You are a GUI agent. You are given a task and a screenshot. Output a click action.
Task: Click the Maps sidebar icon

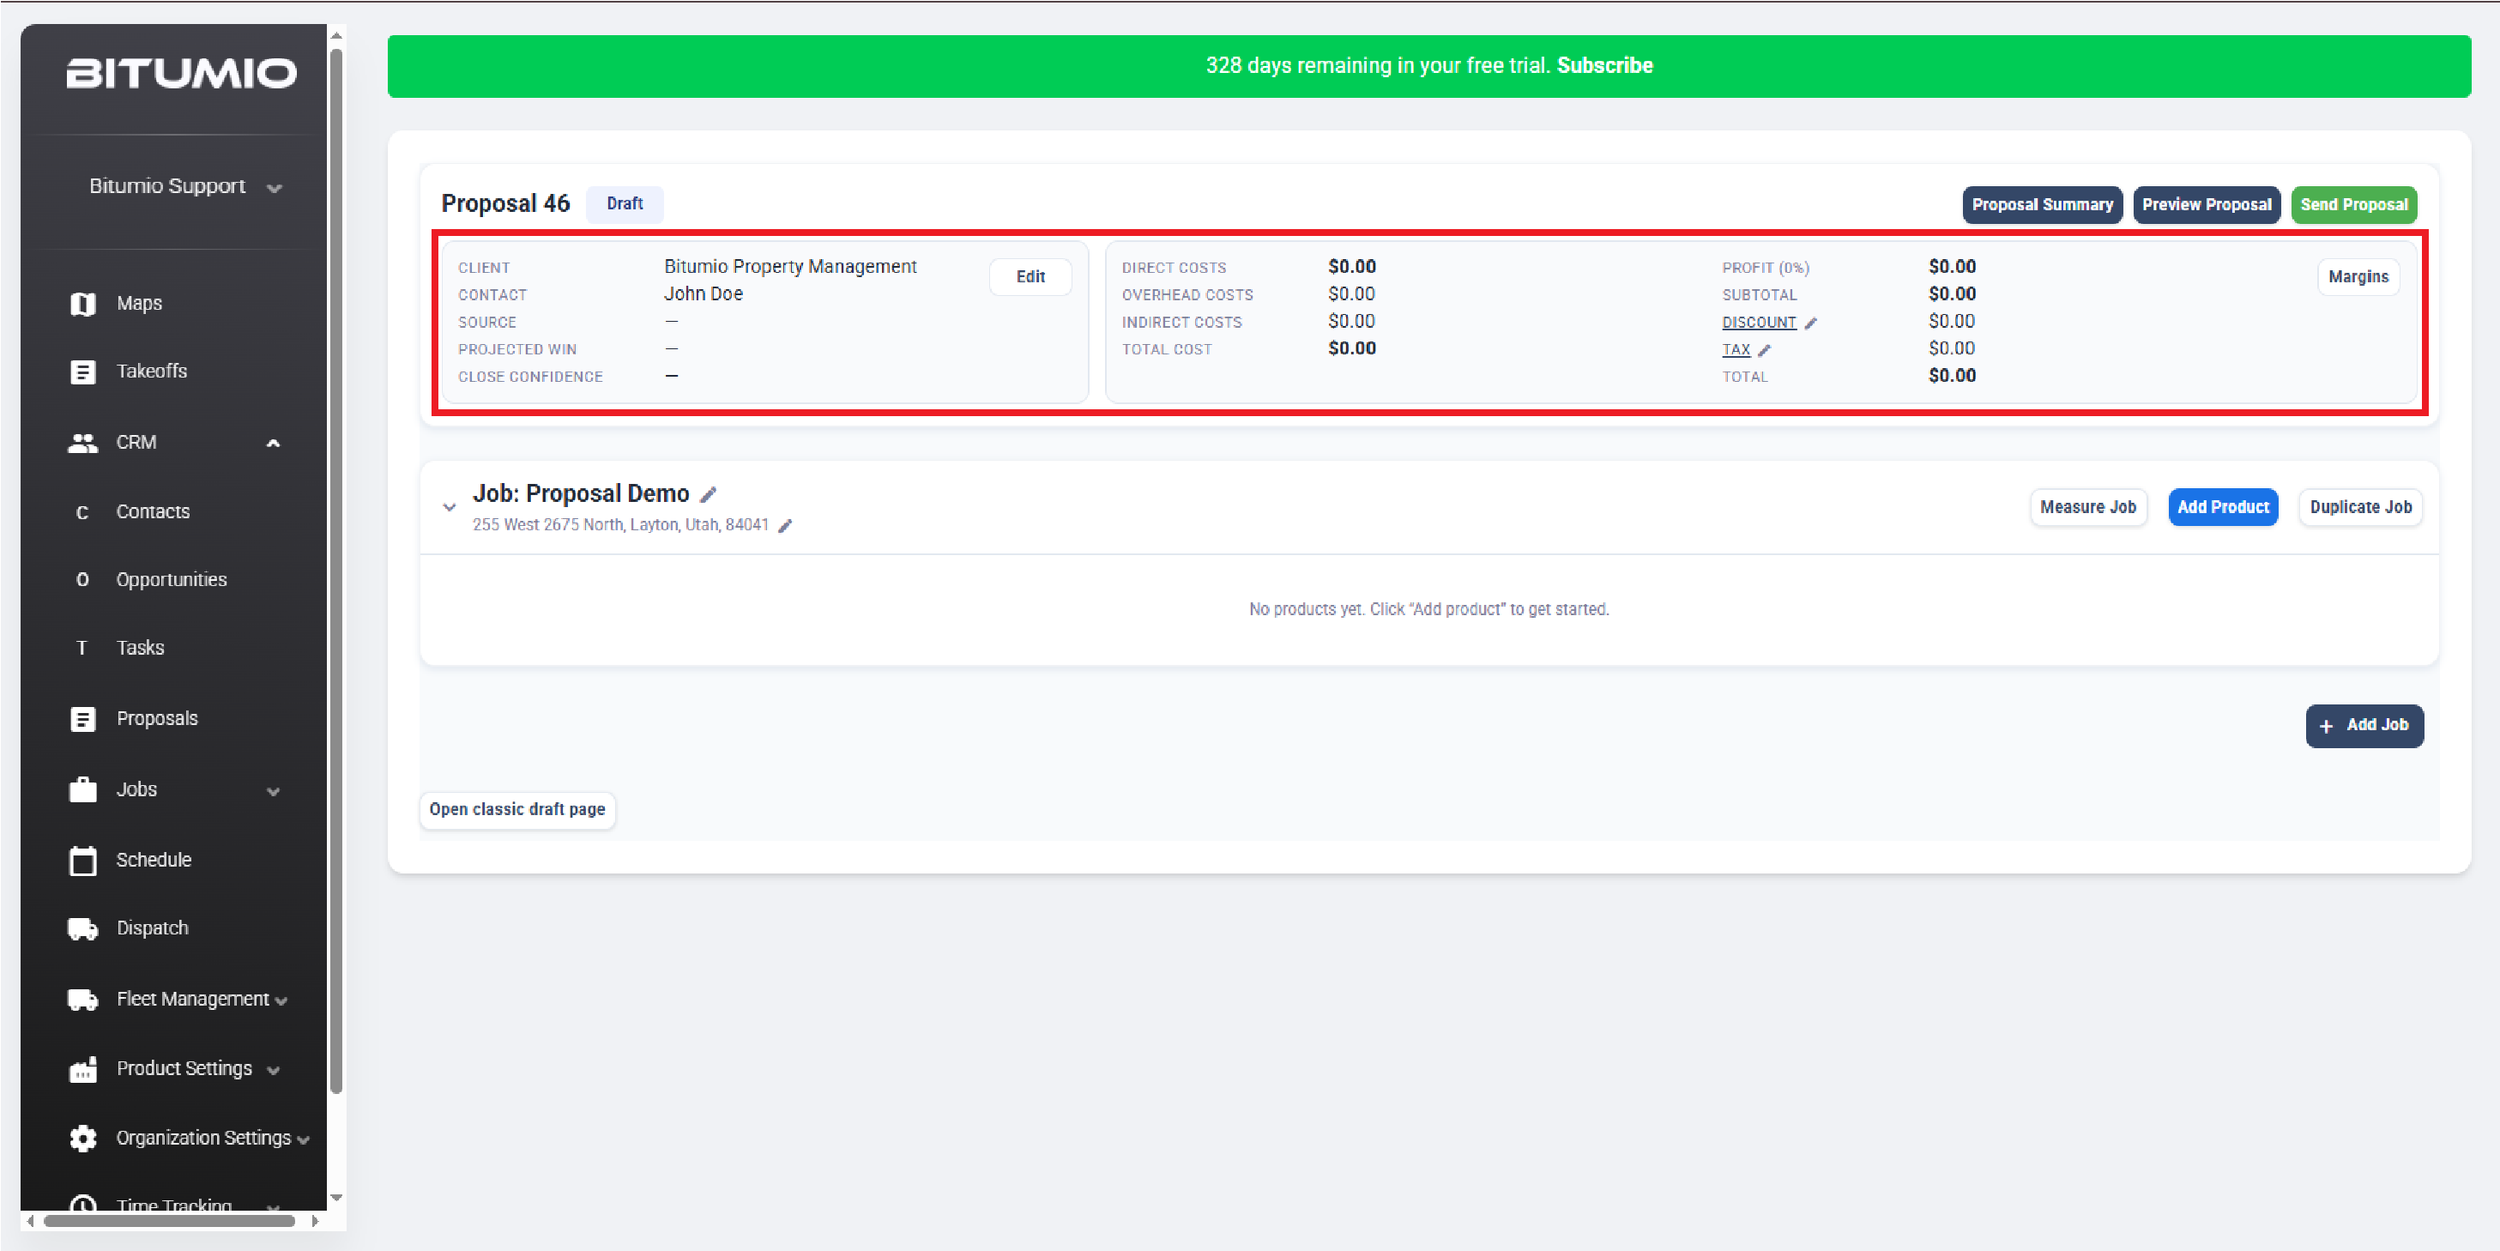point(82,304)
